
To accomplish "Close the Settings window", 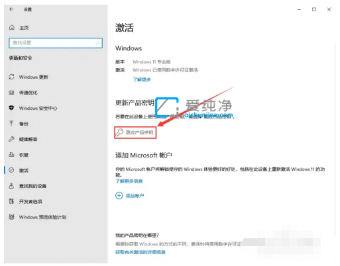I will 329,9.
